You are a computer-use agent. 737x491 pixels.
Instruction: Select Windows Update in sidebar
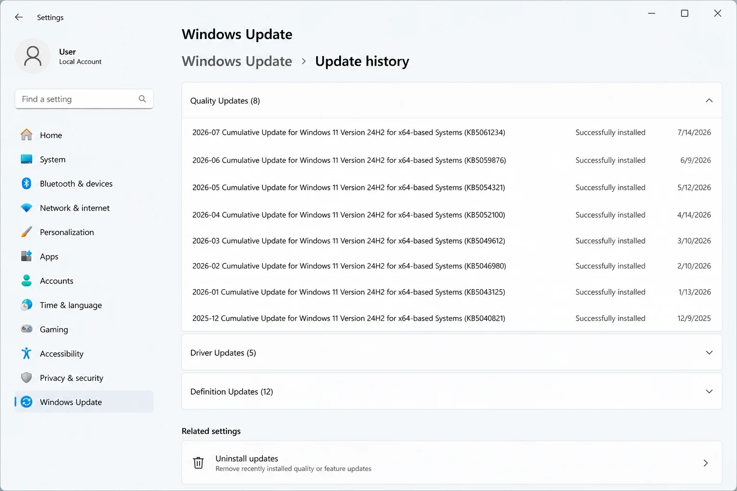pyautogui.click(x=84, y=402)
